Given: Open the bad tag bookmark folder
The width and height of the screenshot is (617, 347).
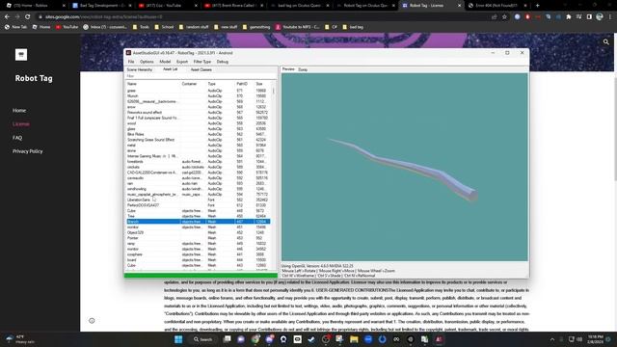Looking at the screenshot, I should click(353, 27).
